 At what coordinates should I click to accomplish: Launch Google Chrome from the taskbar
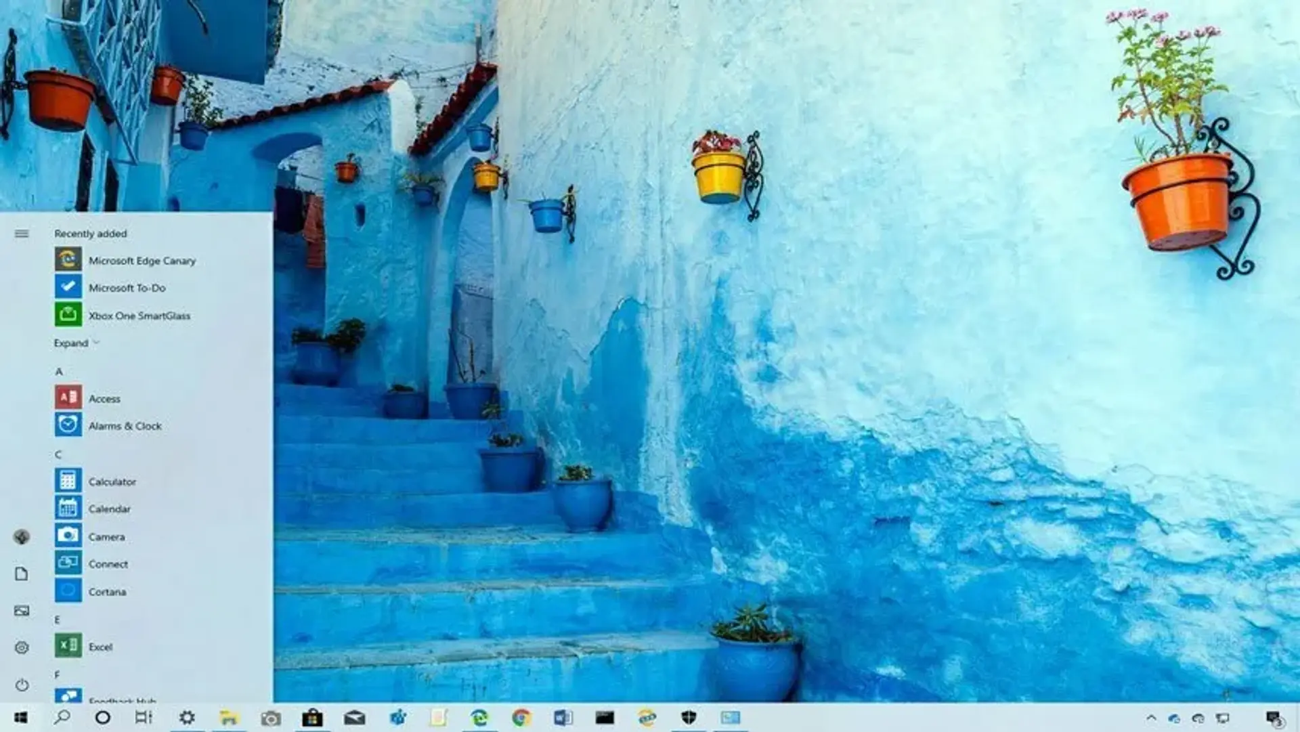pyautogui.click(x=521, y=717)
